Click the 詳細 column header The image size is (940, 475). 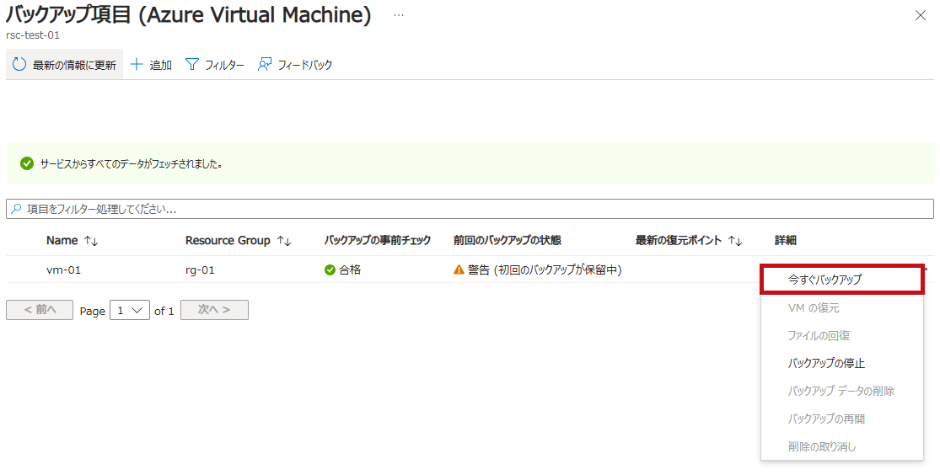(x=786, y=241)
